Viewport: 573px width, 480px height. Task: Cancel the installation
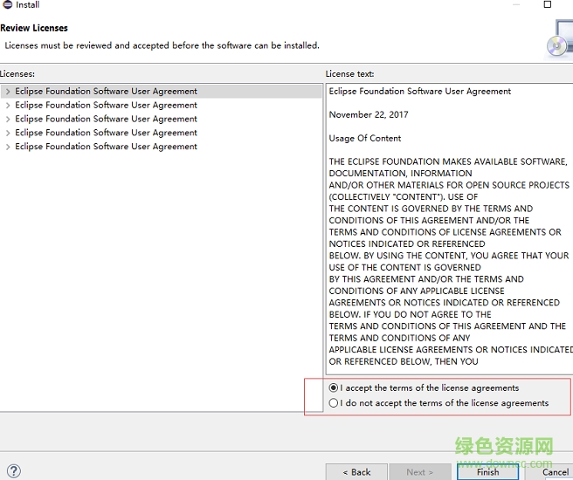(x=554, y=472)
